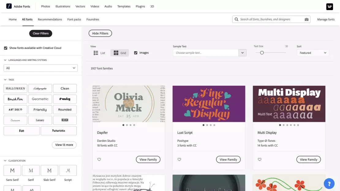Go to the Home tab
Screen dimensions: 340x191
coord(13,19)
